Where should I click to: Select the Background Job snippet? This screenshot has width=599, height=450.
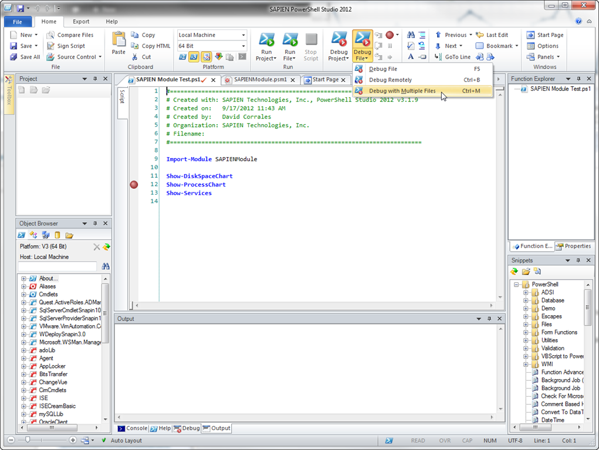(x=560, y=388)
